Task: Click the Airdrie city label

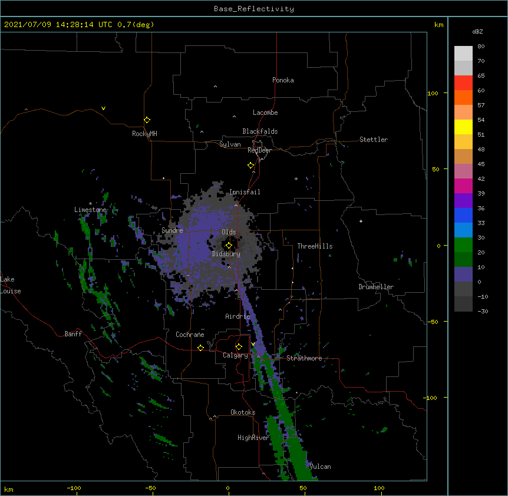Action: coord(237,316)
